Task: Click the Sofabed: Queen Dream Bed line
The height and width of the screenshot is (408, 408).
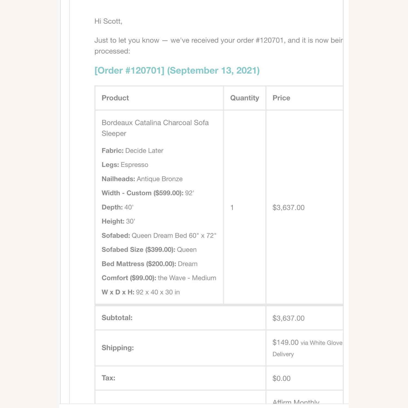Action: point(159,236)
